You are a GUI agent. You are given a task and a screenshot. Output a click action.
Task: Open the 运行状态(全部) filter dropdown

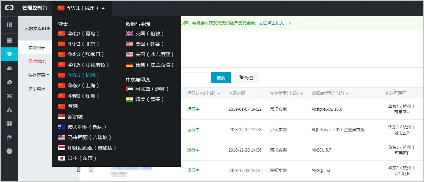(x=204, y=93)
